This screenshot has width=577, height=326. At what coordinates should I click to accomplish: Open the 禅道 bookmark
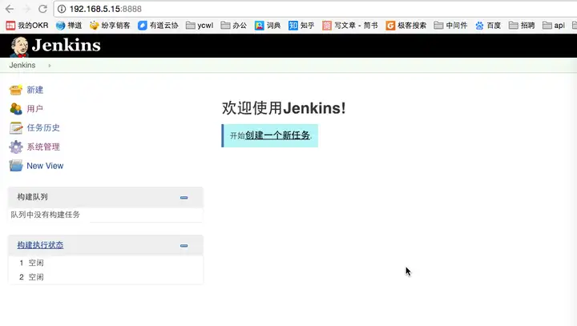[69, 26]
